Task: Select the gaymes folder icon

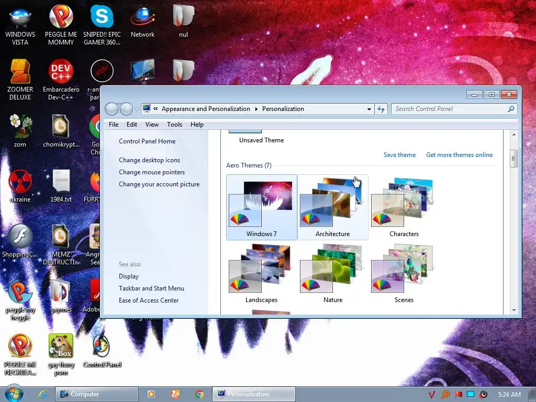Action: point(61,296)
